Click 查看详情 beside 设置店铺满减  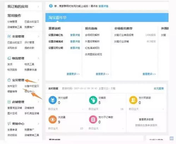(x=75, y=41)
